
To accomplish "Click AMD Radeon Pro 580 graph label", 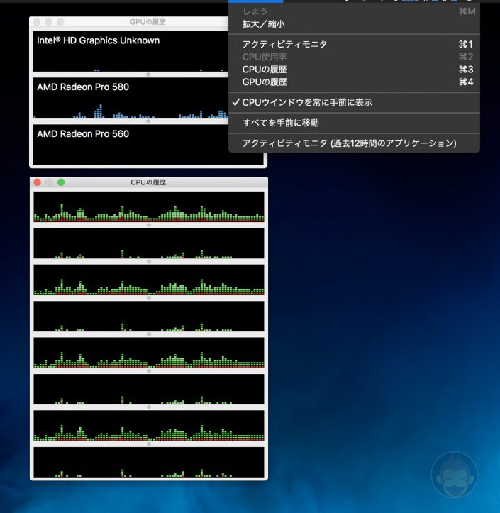I will pyautogui.click(x=83, y=87).
